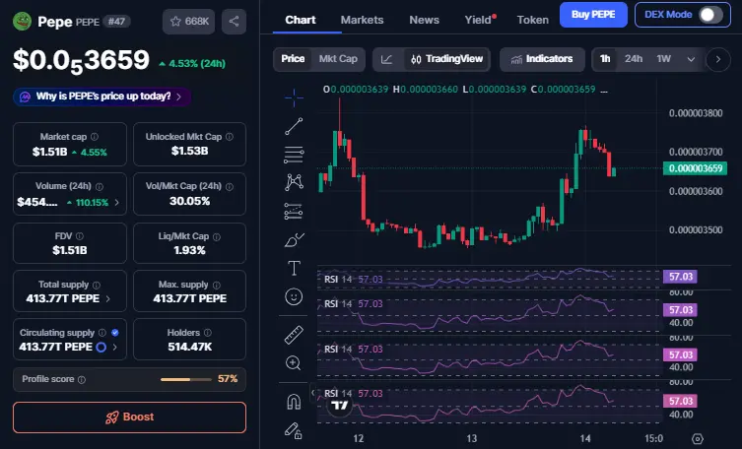
Task: Click the TradingView logo on chart
Action: point(339,406)
